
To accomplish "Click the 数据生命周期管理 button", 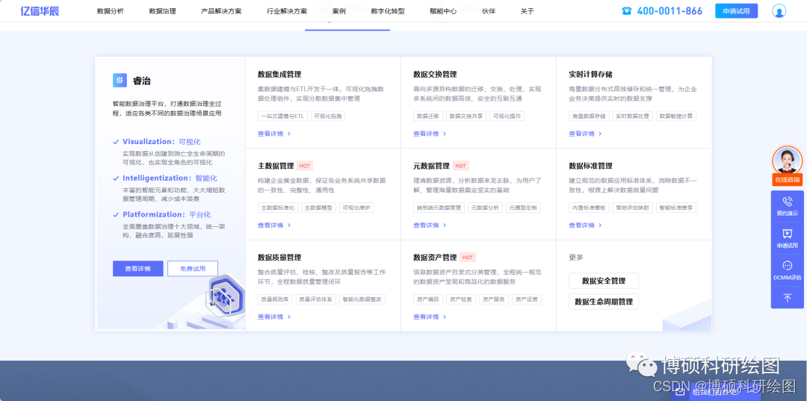I will coord(604,301).
